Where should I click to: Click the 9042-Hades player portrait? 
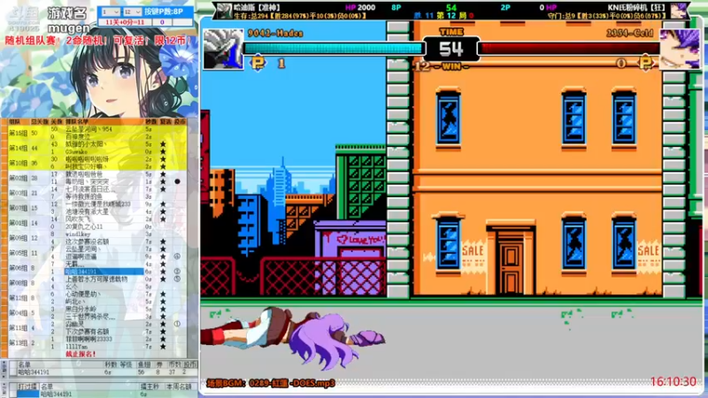[x=223, y=50]
